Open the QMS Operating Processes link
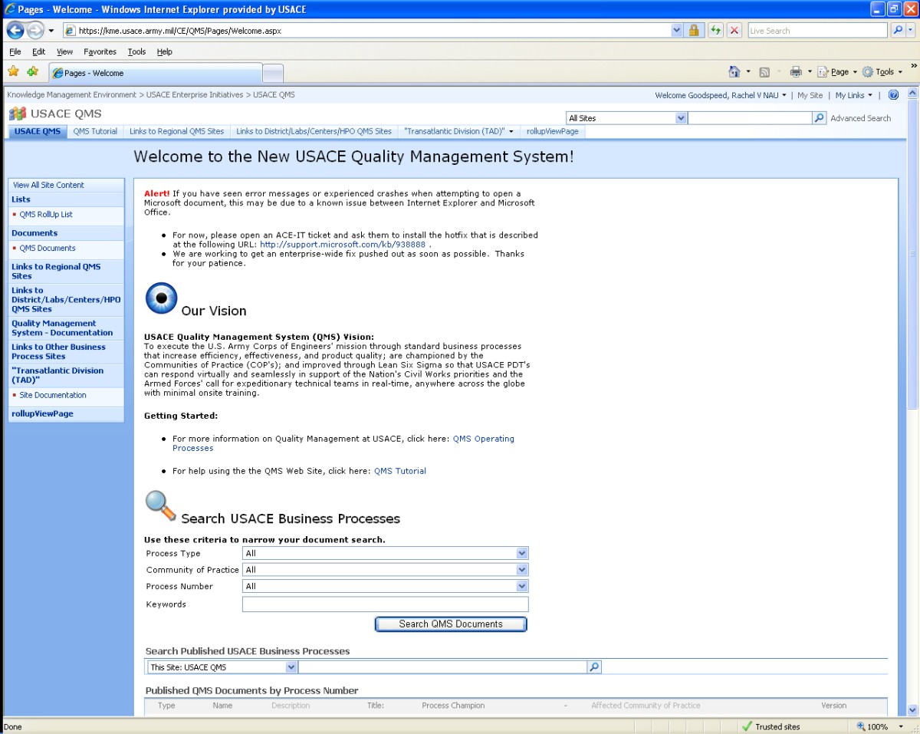920x734 pixels. pyautogui.click(x=483, y=439)
